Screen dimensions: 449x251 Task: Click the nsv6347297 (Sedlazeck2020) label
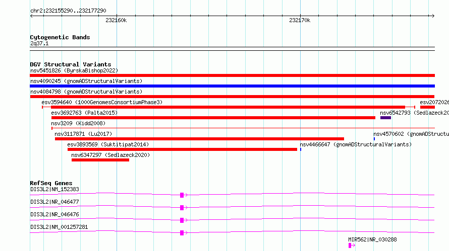click(x=110, y=155)
